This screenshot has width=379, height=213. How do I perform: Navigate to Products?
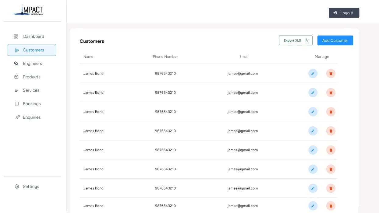click(x=27, y=77)
